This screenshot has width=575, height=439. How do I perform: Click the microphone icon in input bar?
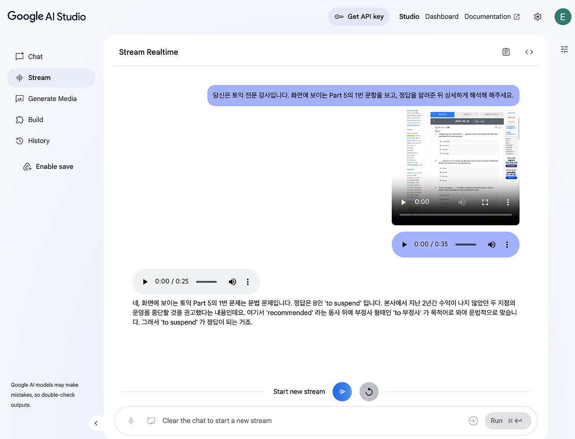(x=131, y=421)
